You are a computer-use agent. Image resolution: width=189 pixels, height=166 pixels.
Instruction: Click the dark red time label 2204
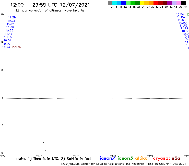tap(16, 47)
